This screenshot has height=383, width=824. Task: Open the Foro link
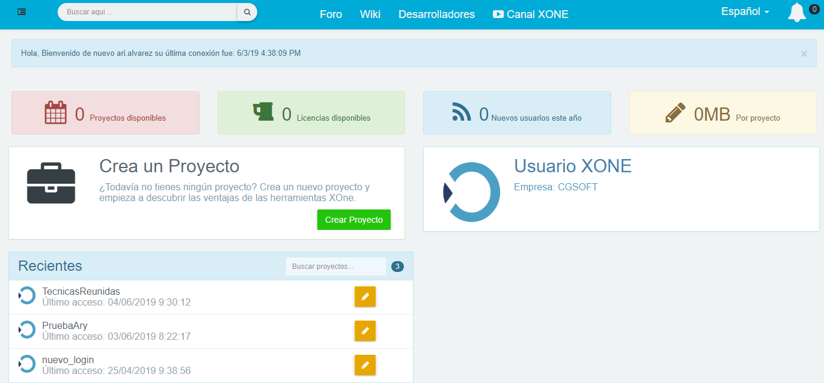pos(331,14)
